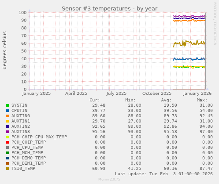
Task: Click AUXTIN0 max value 92.45
Action: coord(206,116)
